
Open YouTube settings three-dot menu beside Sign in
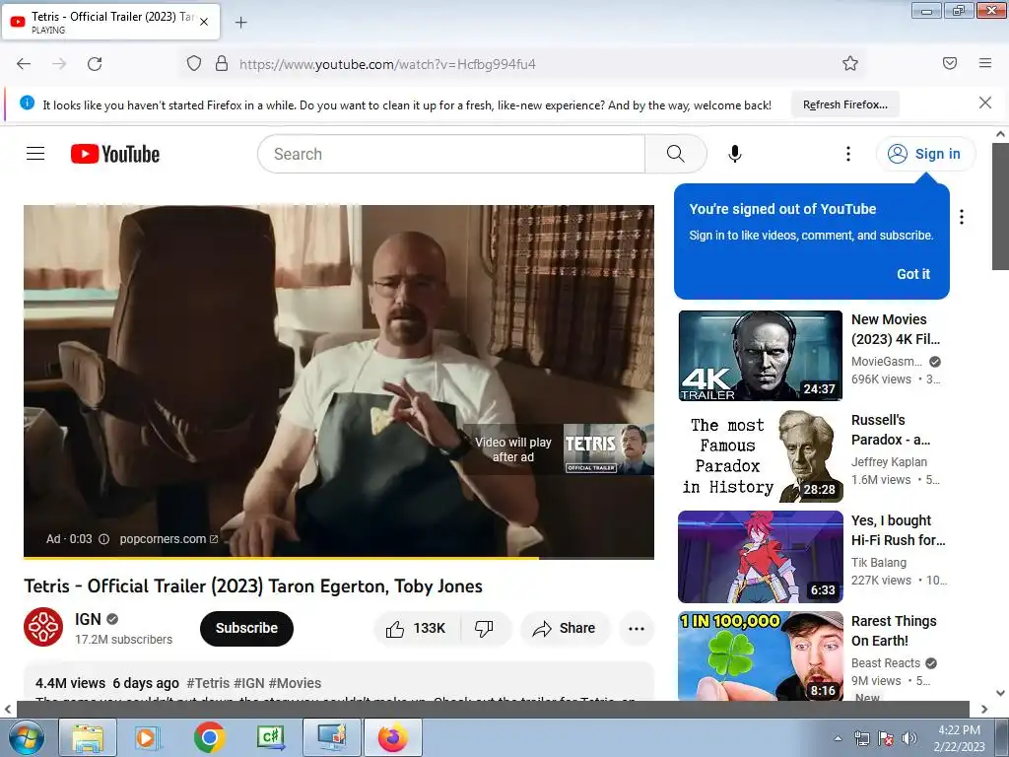click(x=848, y=154)
